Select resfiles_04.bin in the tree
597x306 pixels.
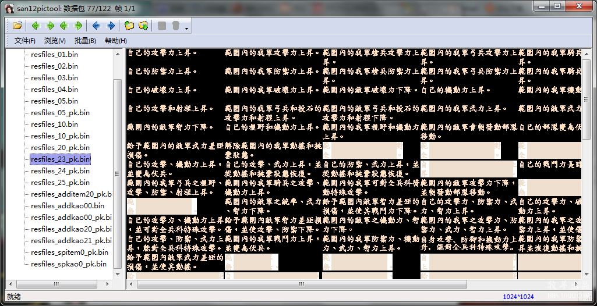pyautogui.click(x=54, y=90)
